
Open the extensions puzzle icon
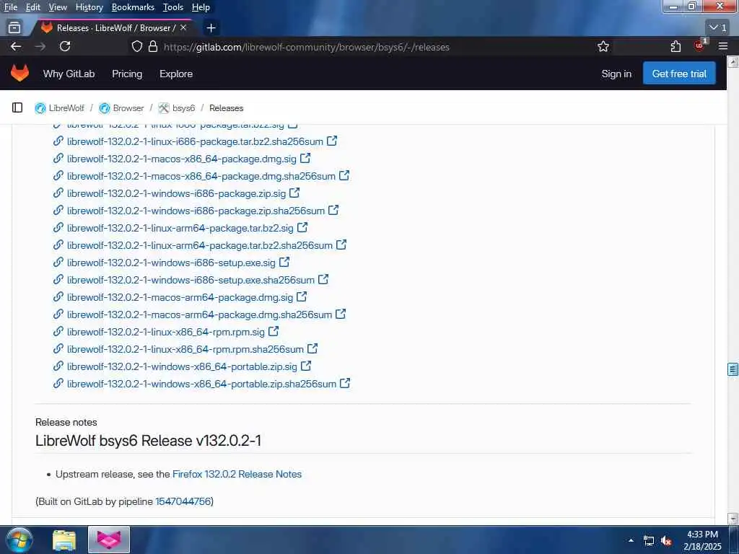click(675, 47)
